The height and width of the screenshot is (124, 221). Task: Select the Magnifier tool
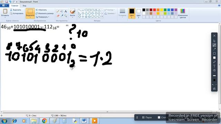click(x=66, y=16)
